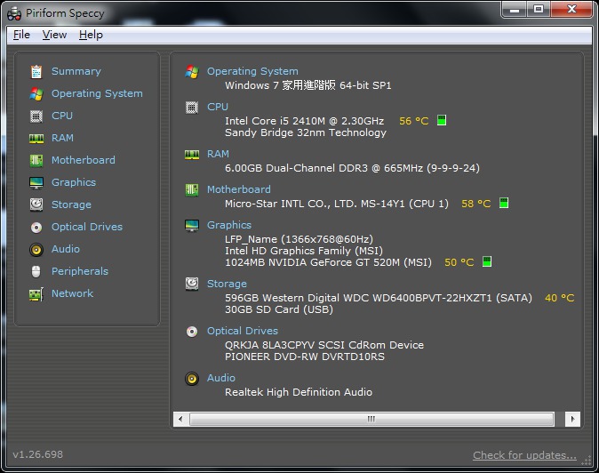Click the Motherboard icon in summary pane
This screenshot has height=473, width=599.
(192, 190)
